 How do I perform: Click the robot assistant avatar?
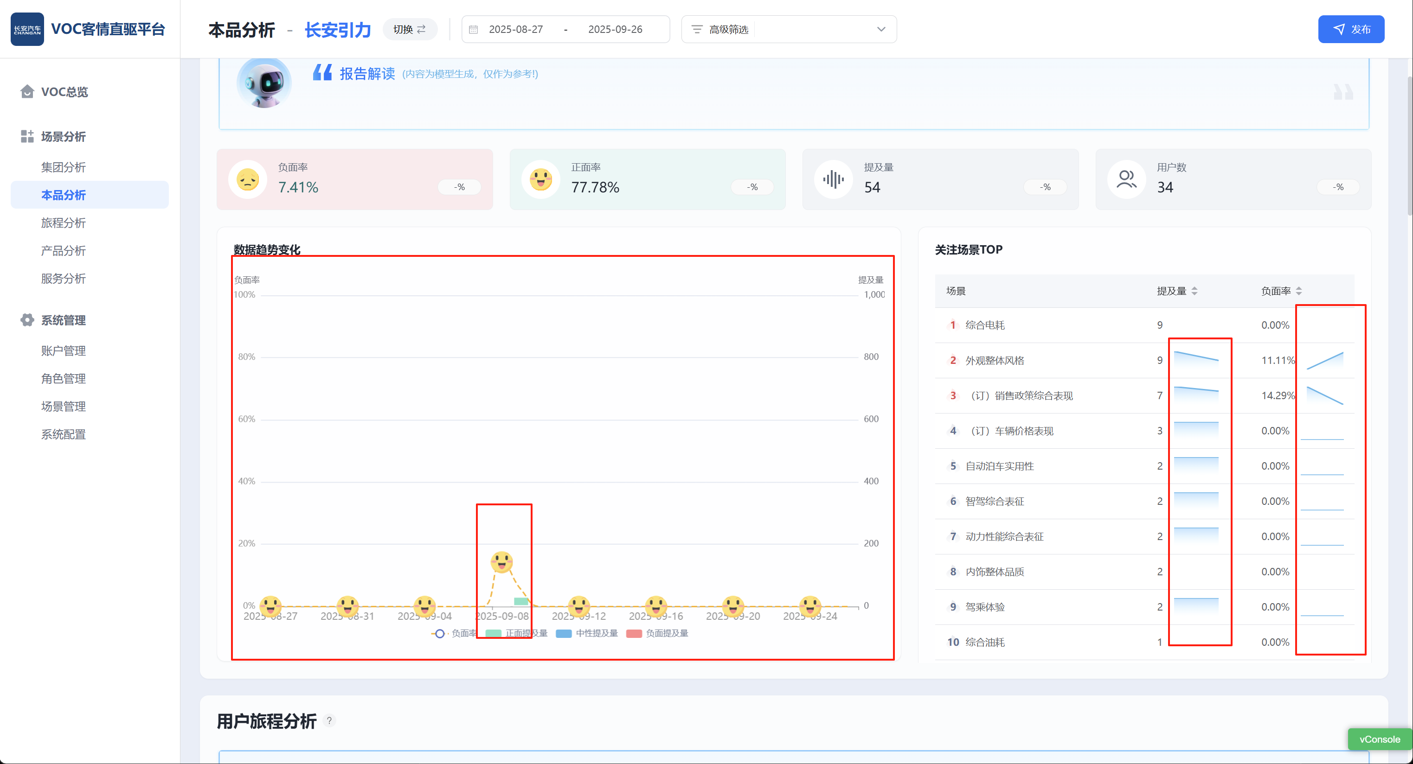(264, 82)
